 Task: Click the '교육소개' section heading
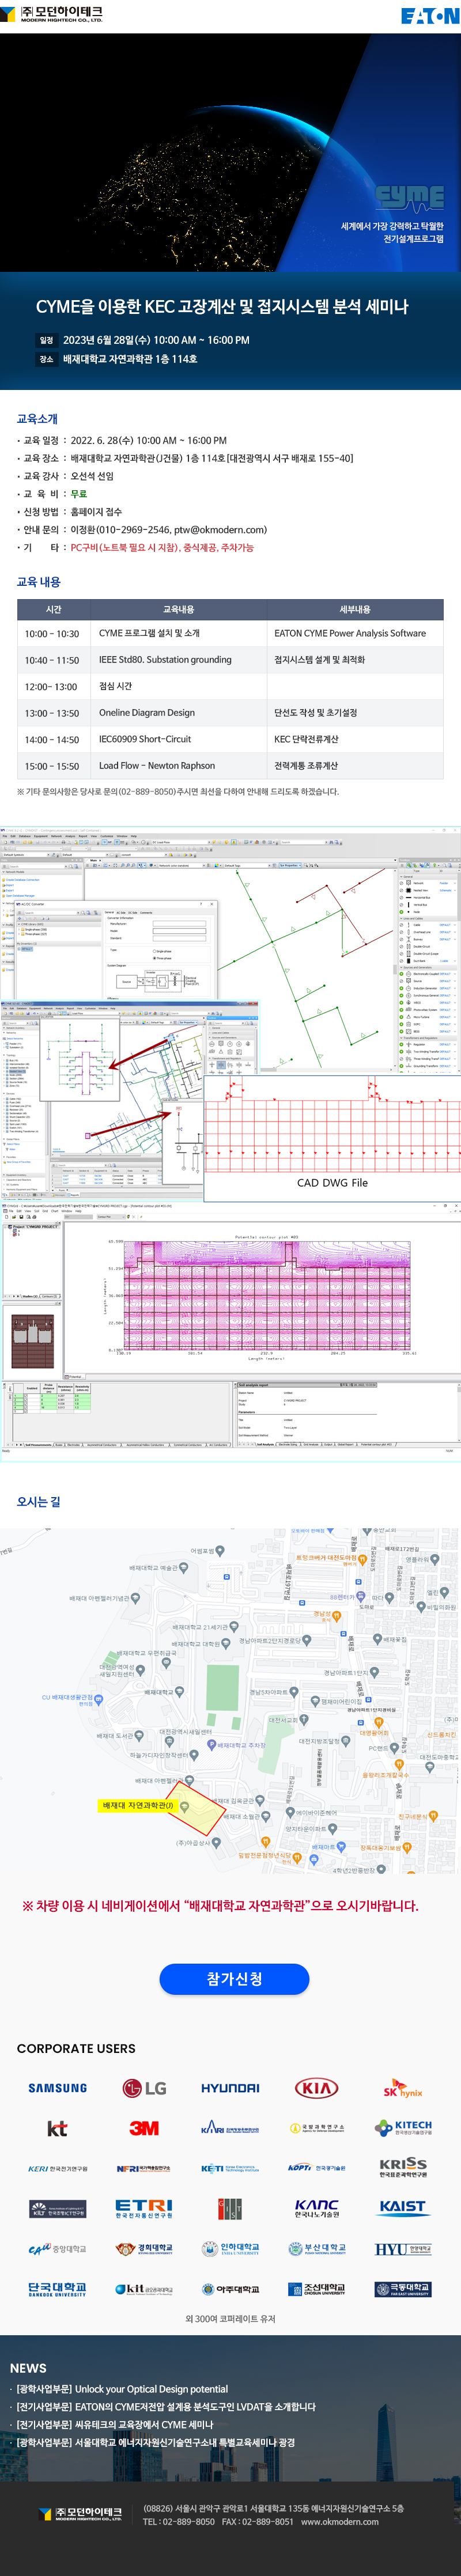pos(37,419)
